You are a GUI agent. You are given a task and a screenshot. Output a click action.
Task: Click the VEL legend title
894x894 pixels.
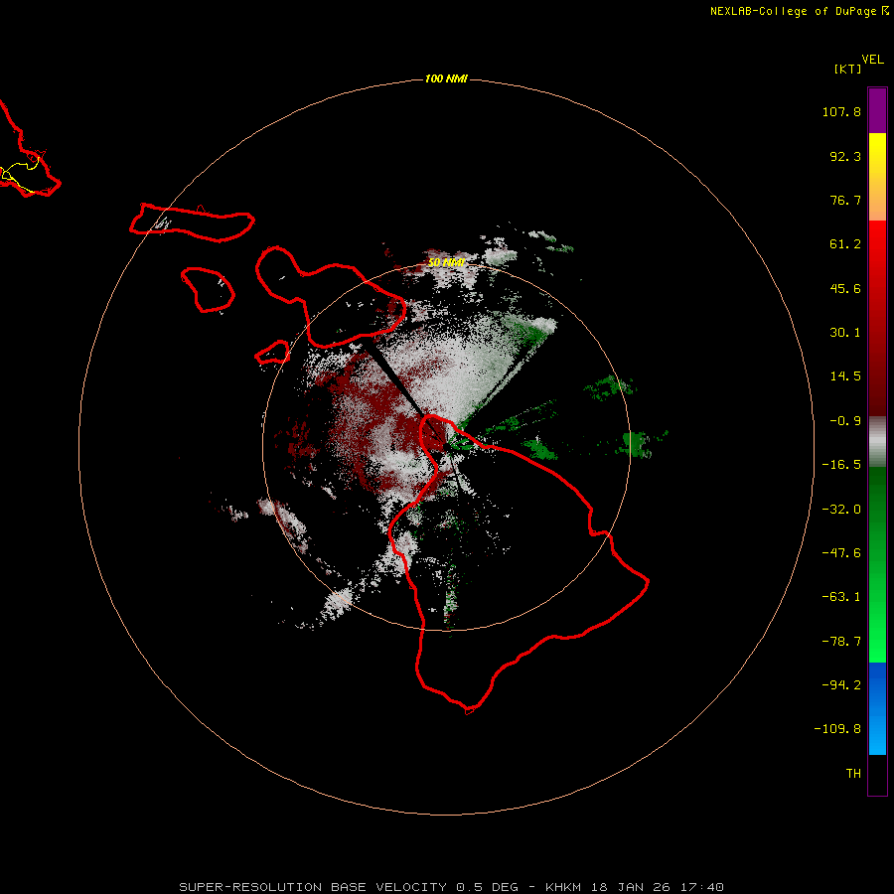point(872,60)
